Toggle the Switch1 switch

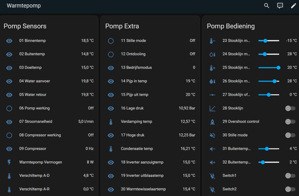[290, 176]
